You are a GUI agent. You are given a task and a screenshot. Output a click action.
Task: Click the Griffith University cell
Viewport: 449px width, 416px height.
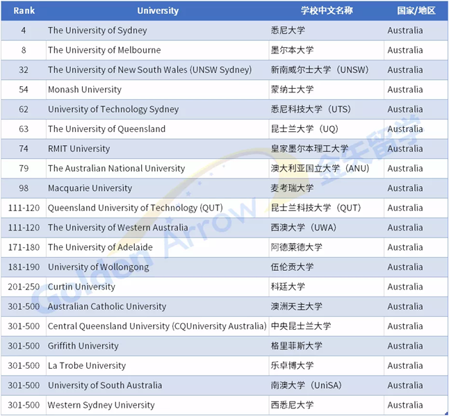tap(83, 346)
